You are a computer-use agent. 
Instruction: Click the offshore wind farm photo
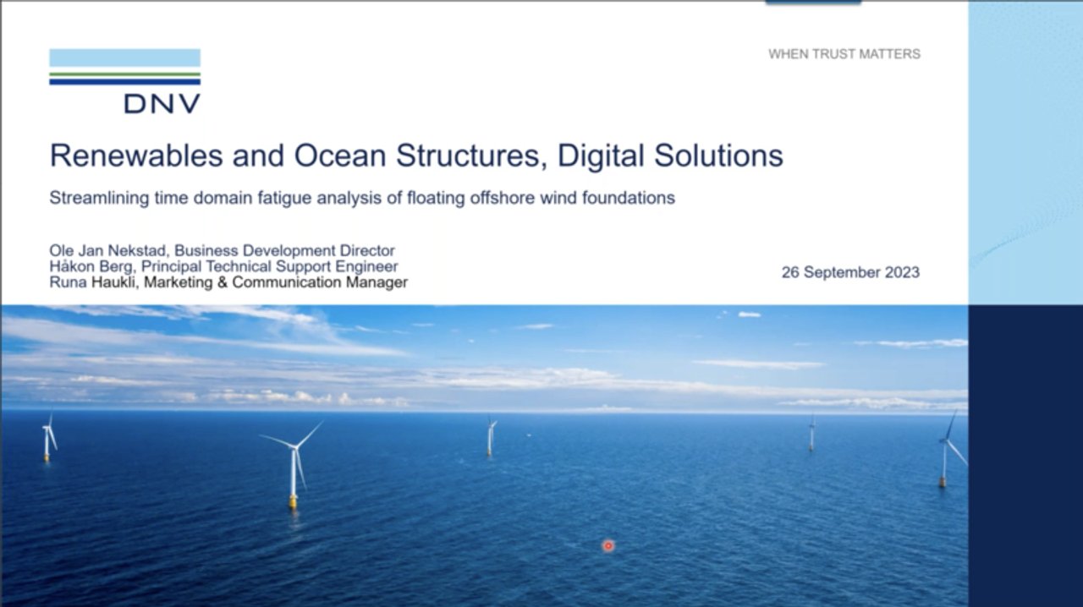point(484,456)
